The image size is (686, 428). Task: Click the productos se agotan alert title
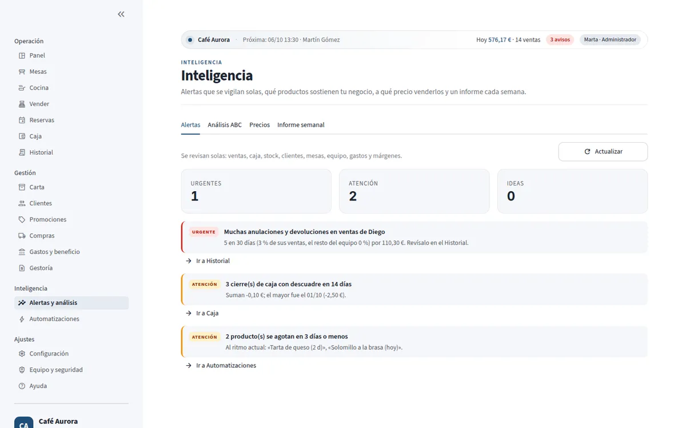pyautogui.click(x=287, y=337)
